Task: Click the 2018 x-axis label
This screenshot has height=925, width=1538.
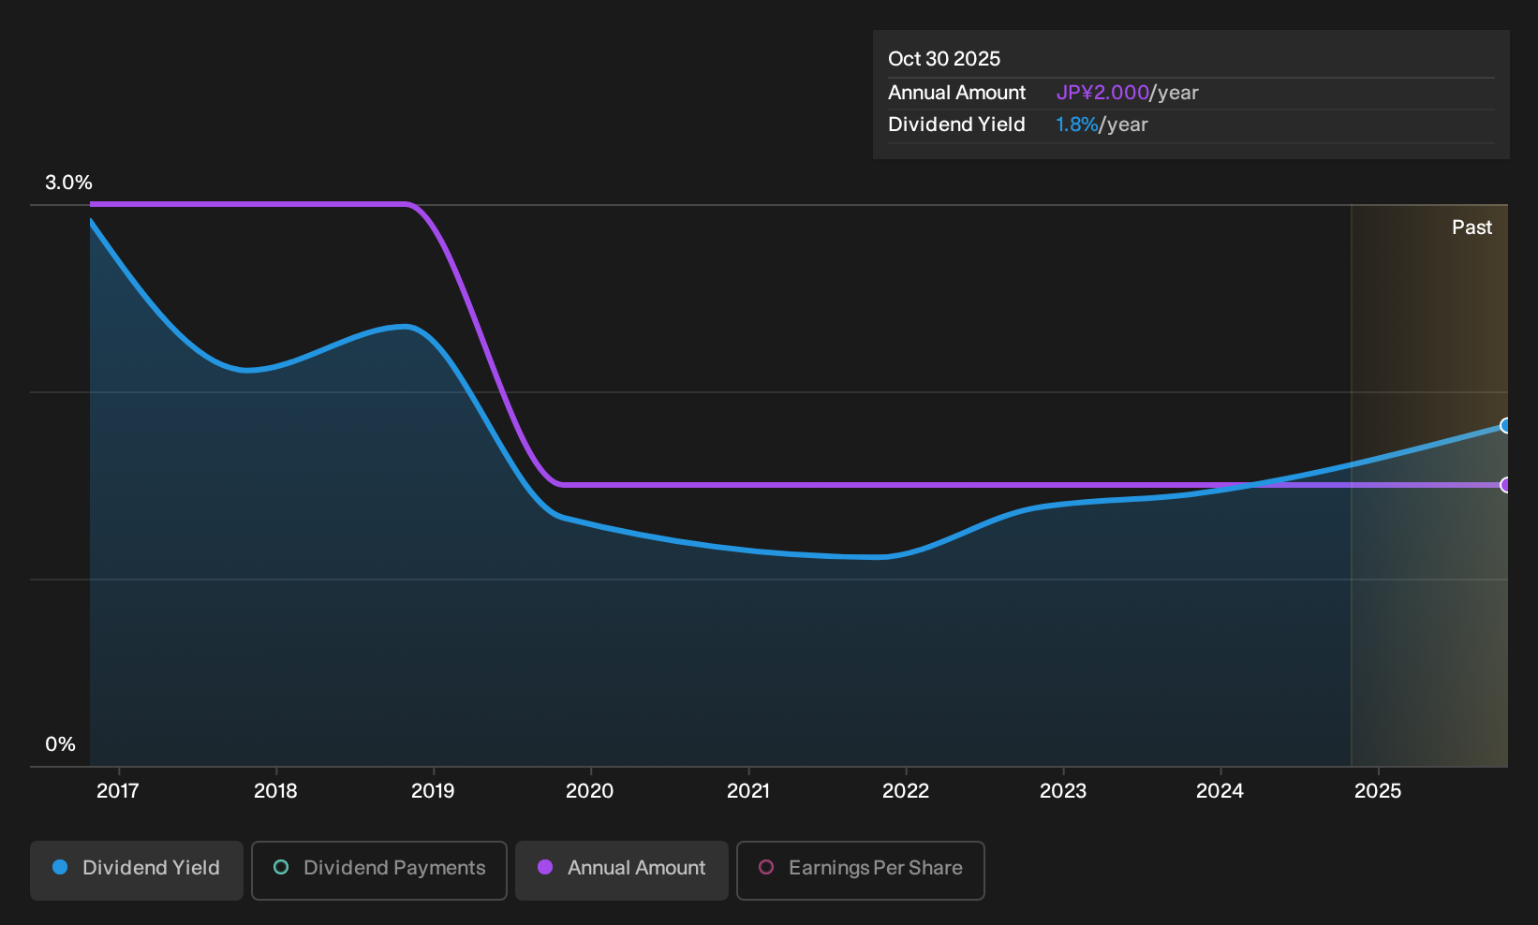Action: click(x=275, y=791)
